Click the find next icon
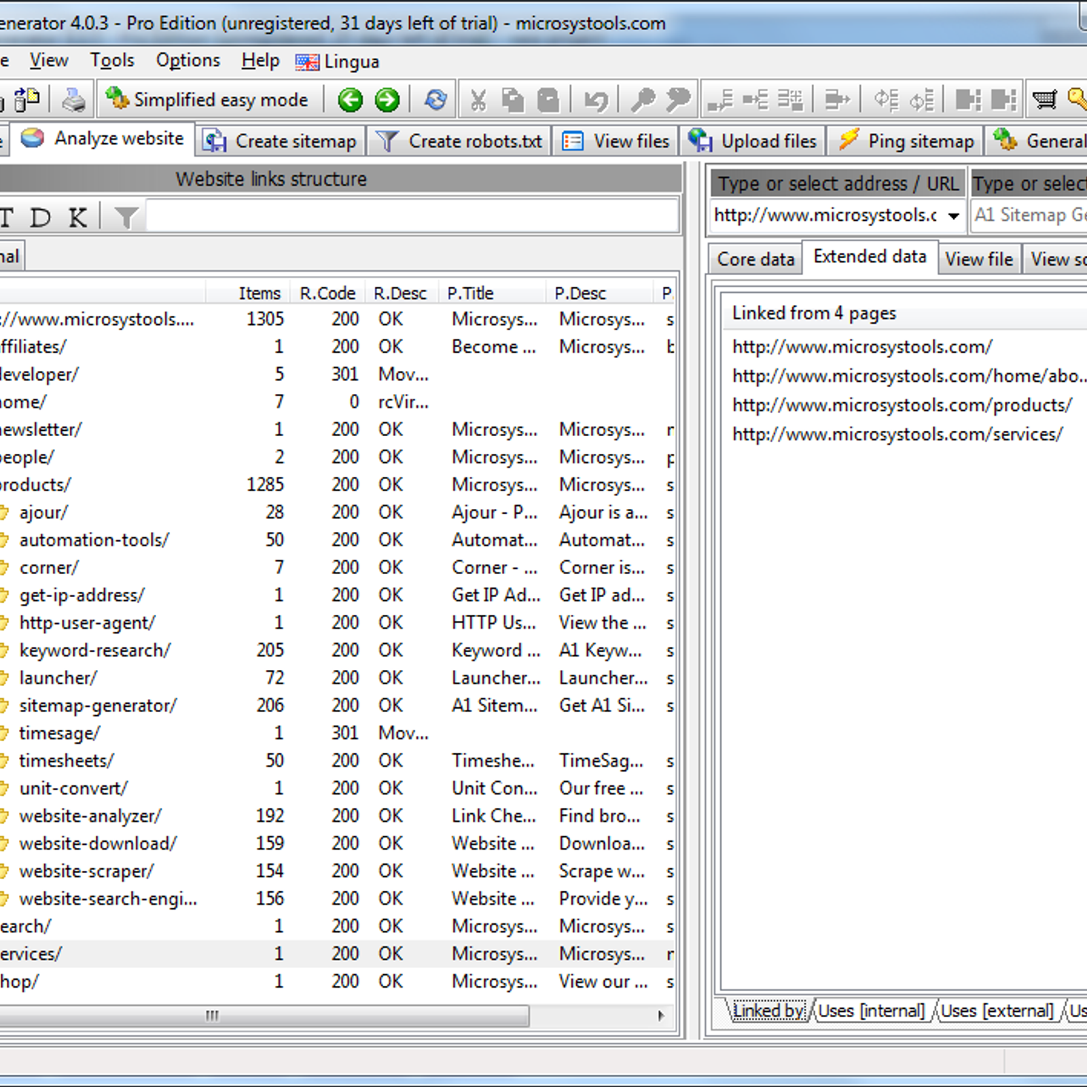This screenshot has height=1087, width=1087. coord(678,101)
